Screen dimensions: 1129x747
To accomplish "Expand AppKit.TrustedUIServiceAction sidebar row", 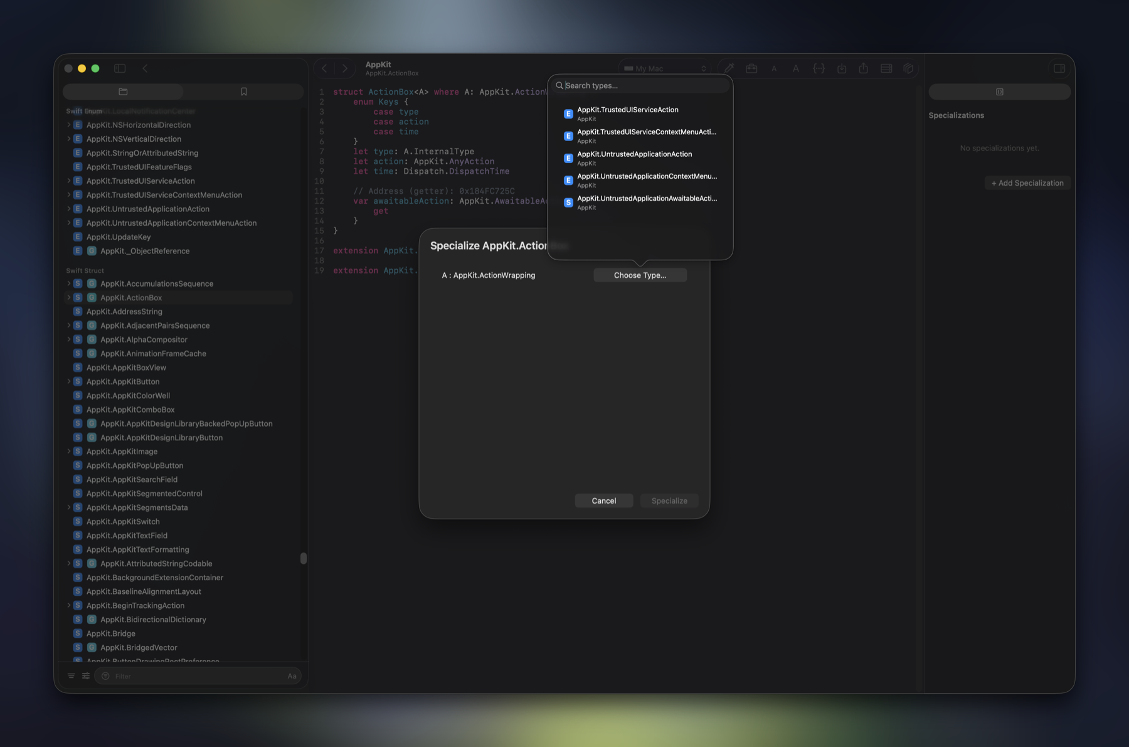I will (68, 181).
